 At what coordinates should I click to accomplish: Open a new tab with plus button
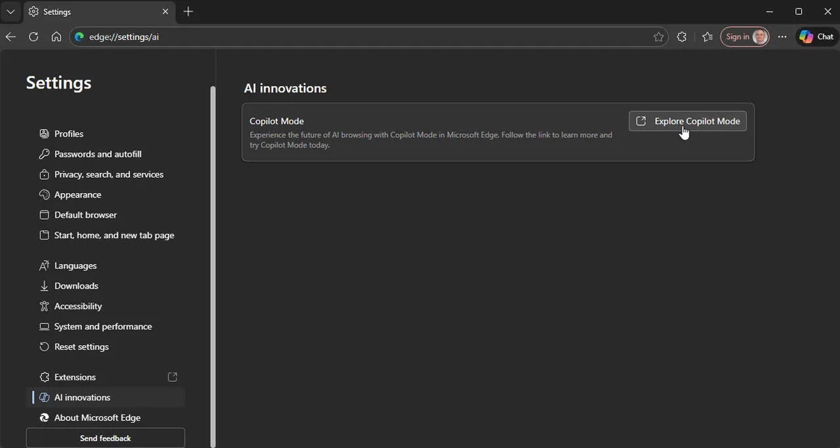point(188,12)
